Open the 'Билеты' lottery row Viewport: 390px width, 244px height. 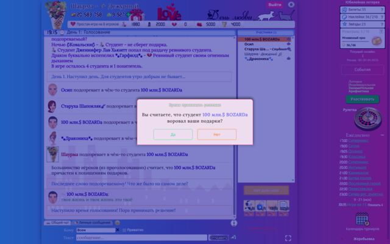(x=363, y=10)
